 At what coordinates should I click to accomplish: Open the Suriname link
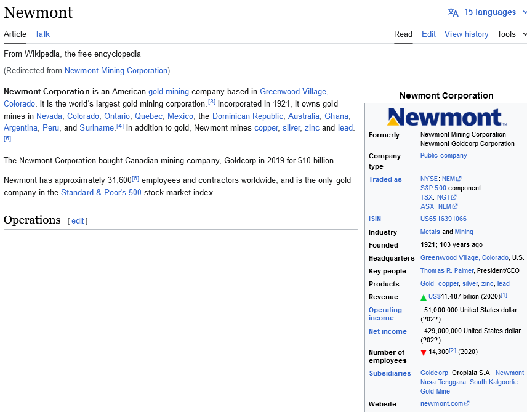click(97, 128)
